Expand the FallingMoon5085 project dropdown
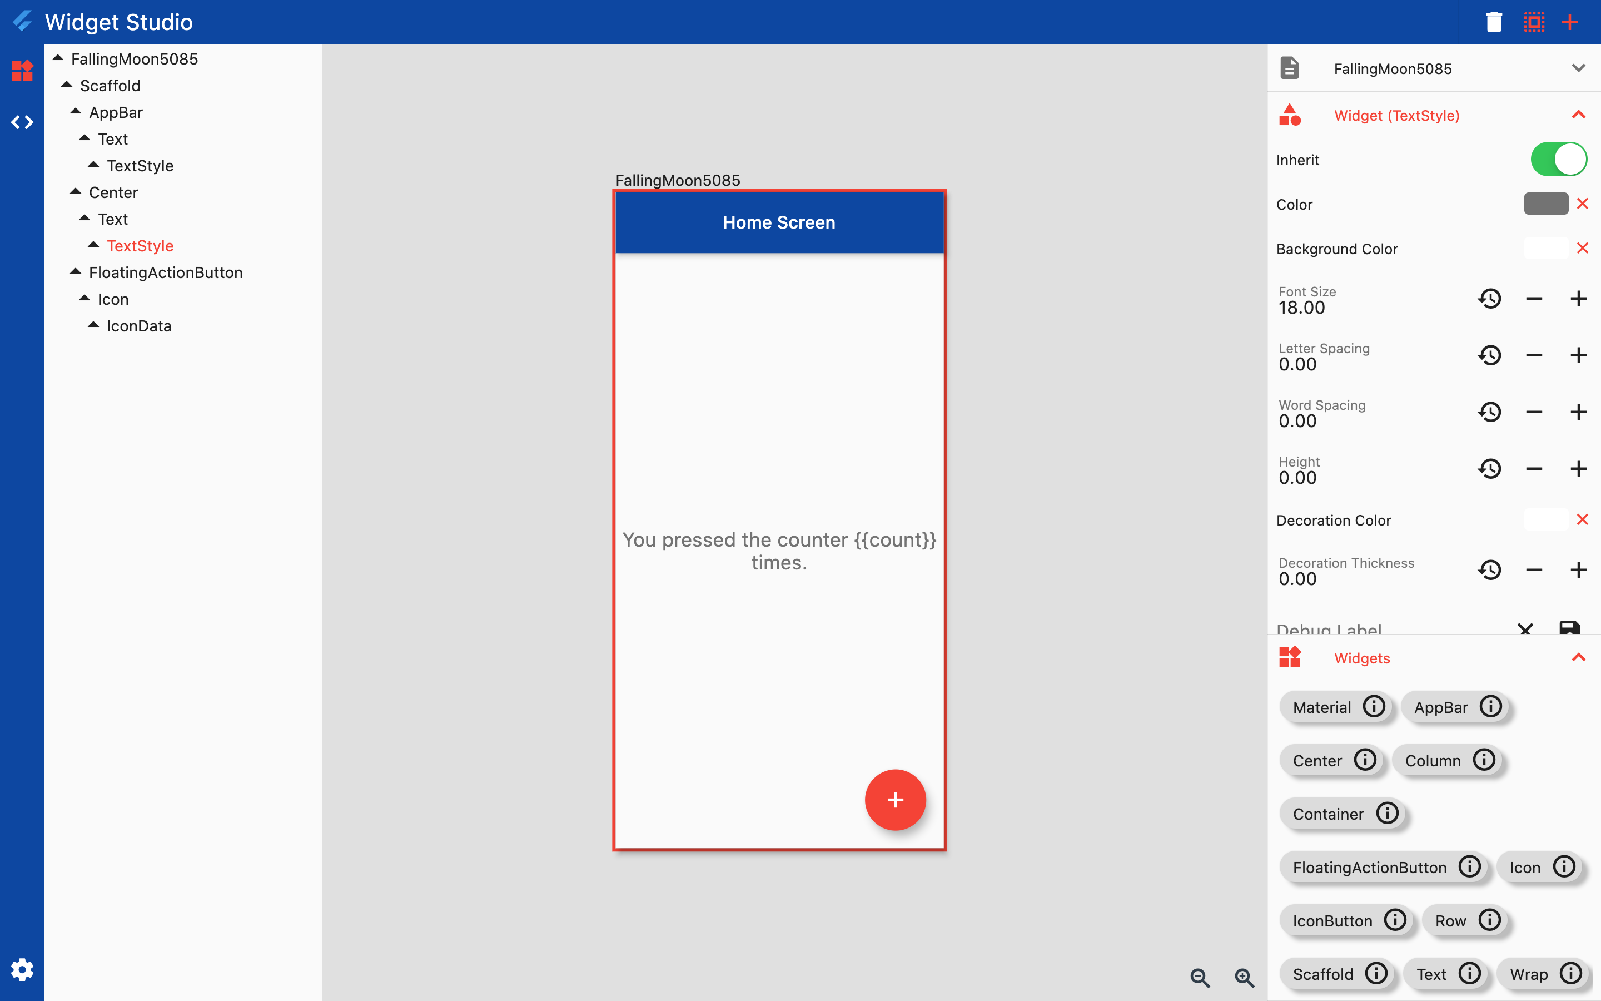This screenshot has height=1001, width=1601. pyautogui.click(x=1582, y=68)
